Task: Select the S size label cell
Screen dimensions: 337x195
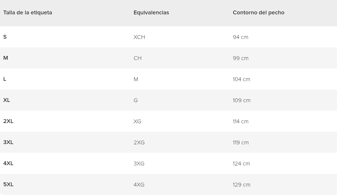Action: pyautogui.click(x=5, y=37)
